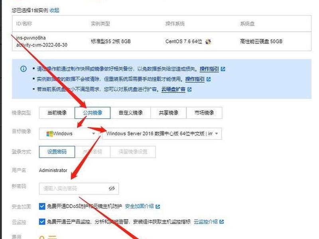Click 标准型S5 2核 8GB cell

(111, 42)
